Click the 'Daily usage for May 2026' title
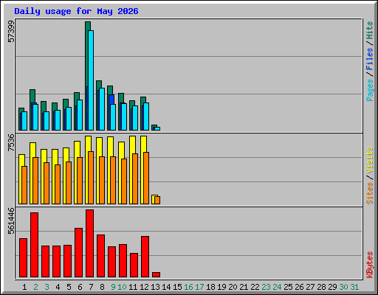Screen dimensions: 378x295 click(76, 11)
